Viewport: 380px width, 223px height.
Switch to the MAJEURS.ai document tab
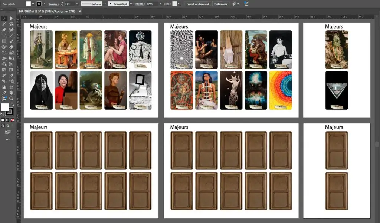47,11
